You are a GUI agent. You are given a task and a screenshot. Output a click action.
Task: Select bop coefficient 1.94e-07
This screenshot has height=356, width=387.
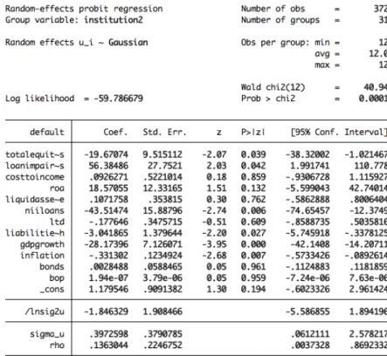pyautogui.click(x=108, y=278)
